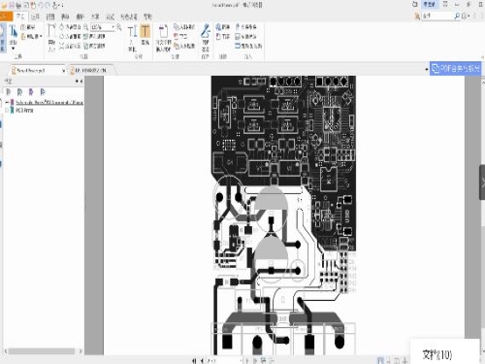Click the zoom in magnifier after zoom box
The image size is (485, 364).
point(118,27)
